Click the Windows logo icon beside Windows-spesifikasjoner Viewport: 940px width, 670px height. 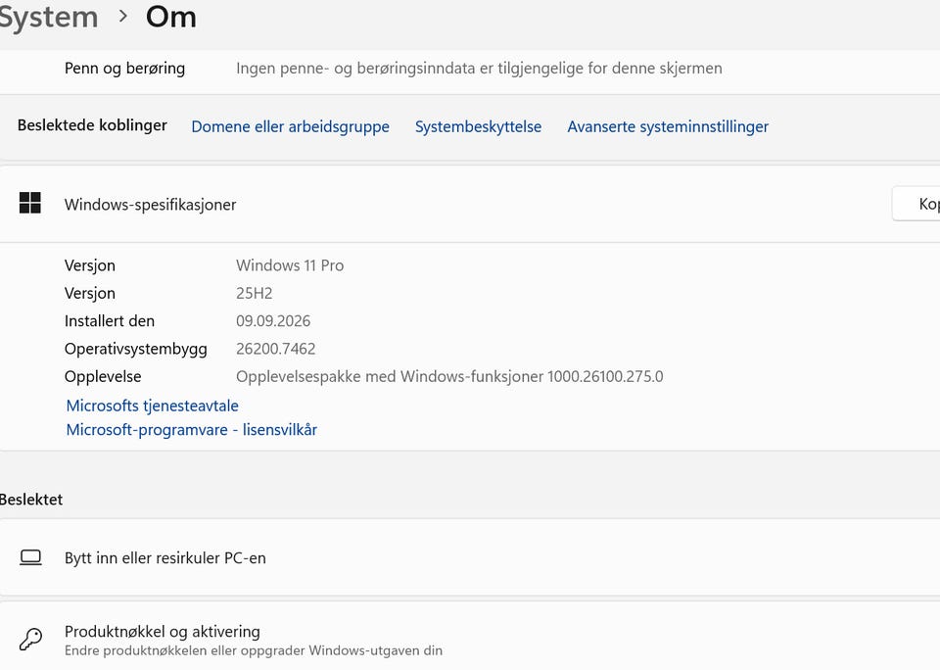(30, 203)
